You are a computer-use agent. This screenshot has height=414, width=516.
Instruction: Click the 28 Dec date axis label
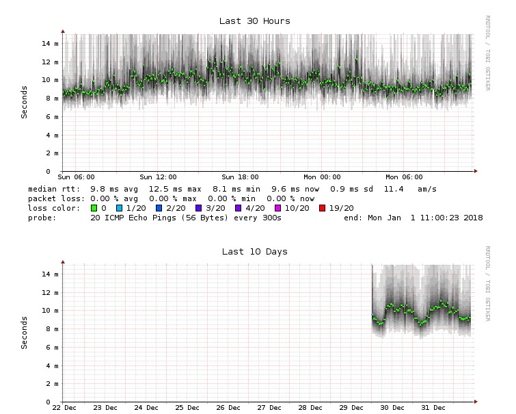tap(310, 408)
